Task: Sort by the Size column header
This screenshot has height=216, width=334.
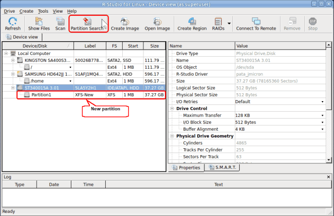Action: [x=155, y=46]
